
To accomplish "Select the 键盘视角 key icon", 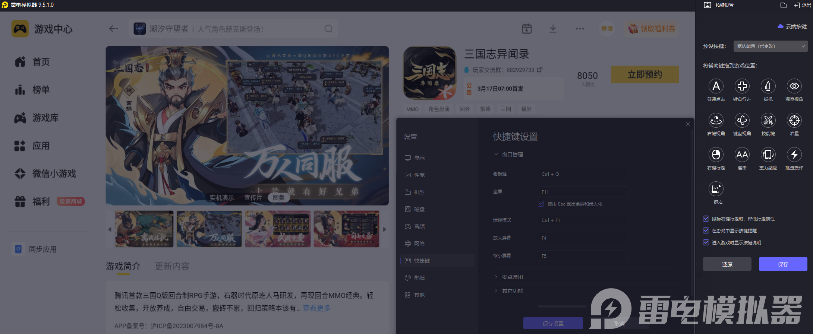I will [x=742, y=121].
